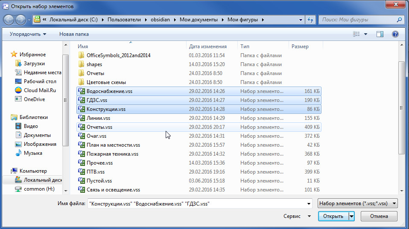Click the Открыть button
Image resolution: width=409 pixels, height=229 pixels.
[x=333, y=216]
